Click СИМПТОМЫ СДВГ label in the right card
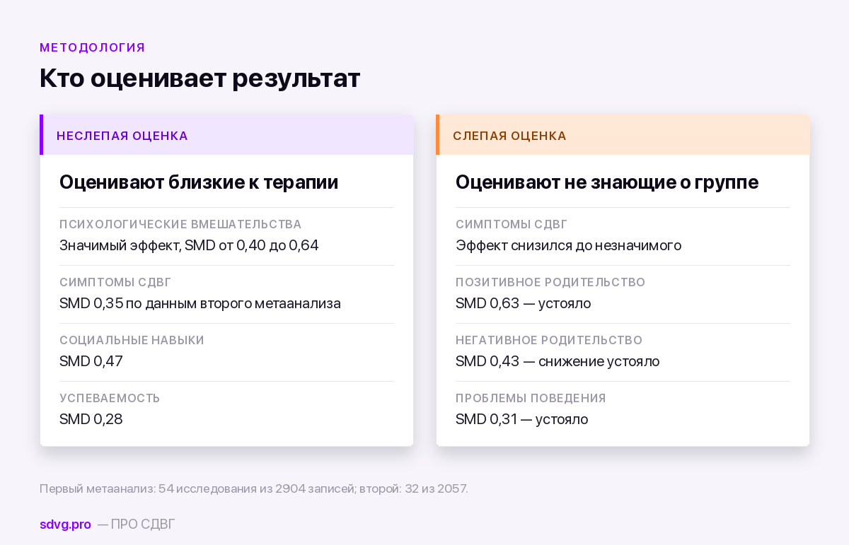Screen dimensions: 849x545 (x=512, y=225)
